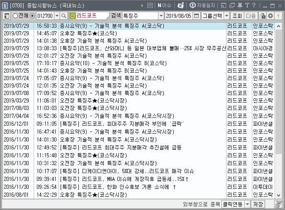Click the filter icon at bottom right
Image resolution: width=285 pixels, height=210 pixels.
[278, 204]
